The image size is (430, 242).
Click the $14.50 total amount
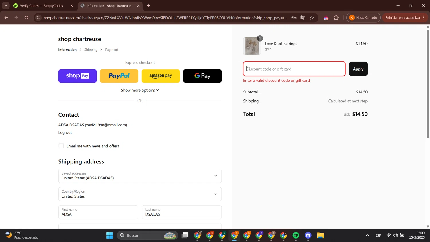pyautogui.click(x=360, y=114)
